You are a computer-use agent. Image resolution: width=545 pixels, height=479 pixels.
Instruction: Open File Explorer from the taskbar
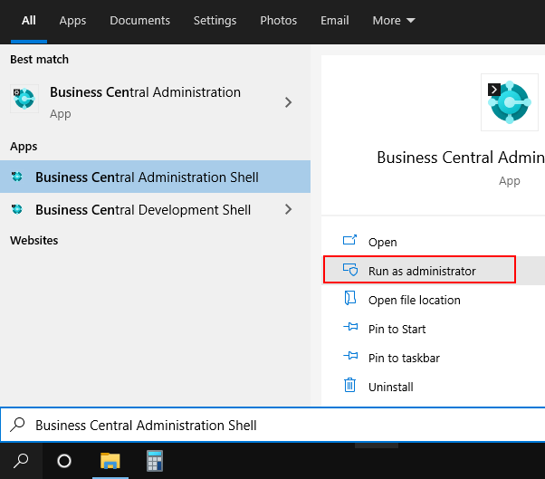coord(110,460)
